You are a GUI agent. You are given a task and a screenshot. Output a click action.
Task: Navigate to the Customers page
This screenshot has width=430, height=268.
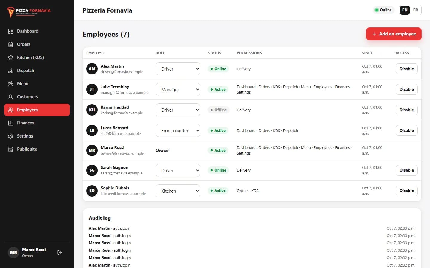[x=37, y=97]
